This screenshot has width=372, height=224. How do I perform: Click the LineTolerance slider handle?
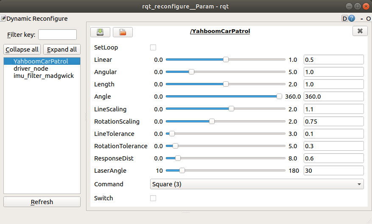pos(172,133)
